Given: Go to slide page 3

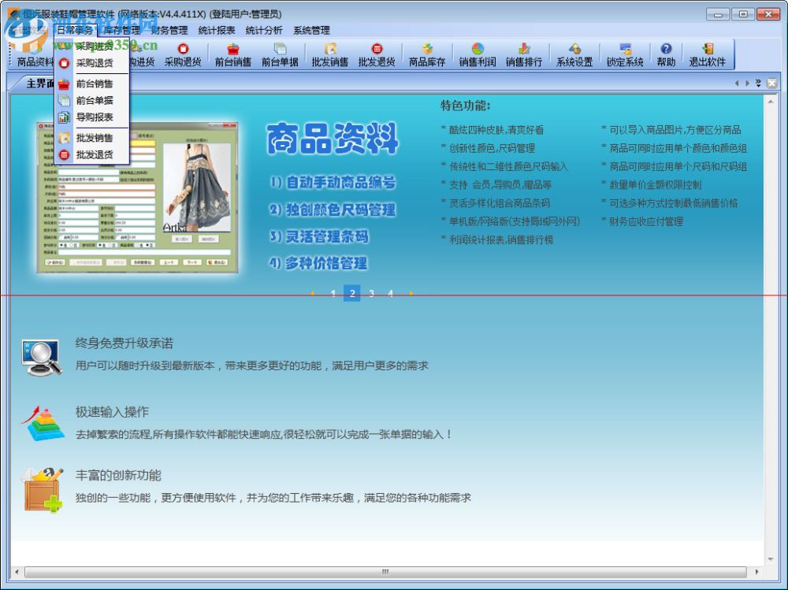Looking at the screenshot, I should 371,294.
